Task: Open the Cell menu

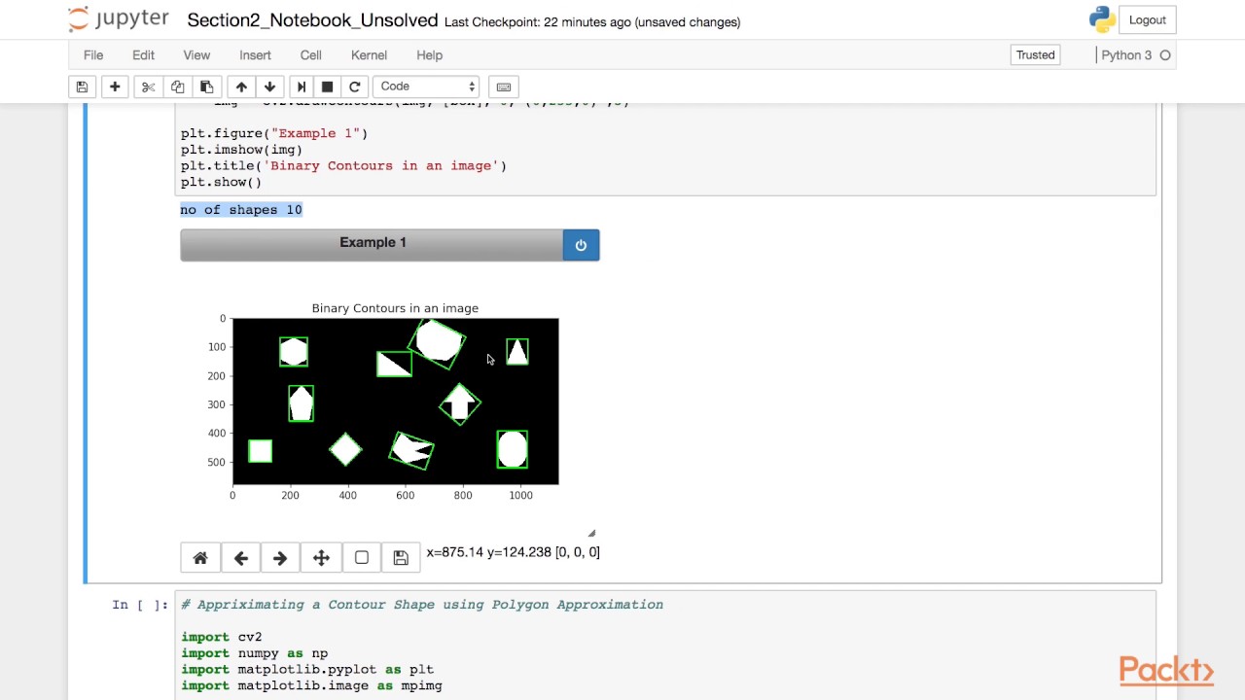Action: [310, 55]
